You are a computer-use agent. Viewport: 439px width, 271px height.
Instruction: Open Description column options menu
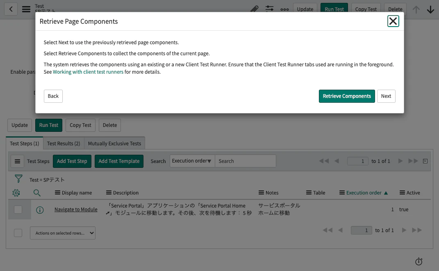click(x=109, y=193)
